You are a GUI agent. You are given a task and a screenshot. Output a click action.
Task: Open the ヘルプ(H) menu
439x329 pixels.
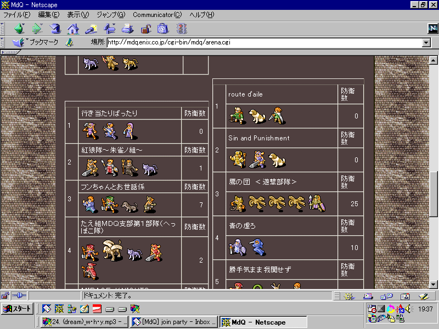(201, 15)
